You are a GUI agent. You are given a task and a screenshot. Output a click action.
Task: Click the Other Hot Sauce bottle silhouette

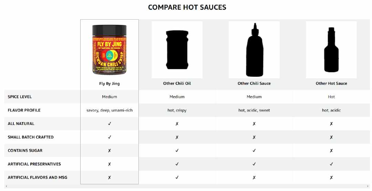(x=331, y=50)
